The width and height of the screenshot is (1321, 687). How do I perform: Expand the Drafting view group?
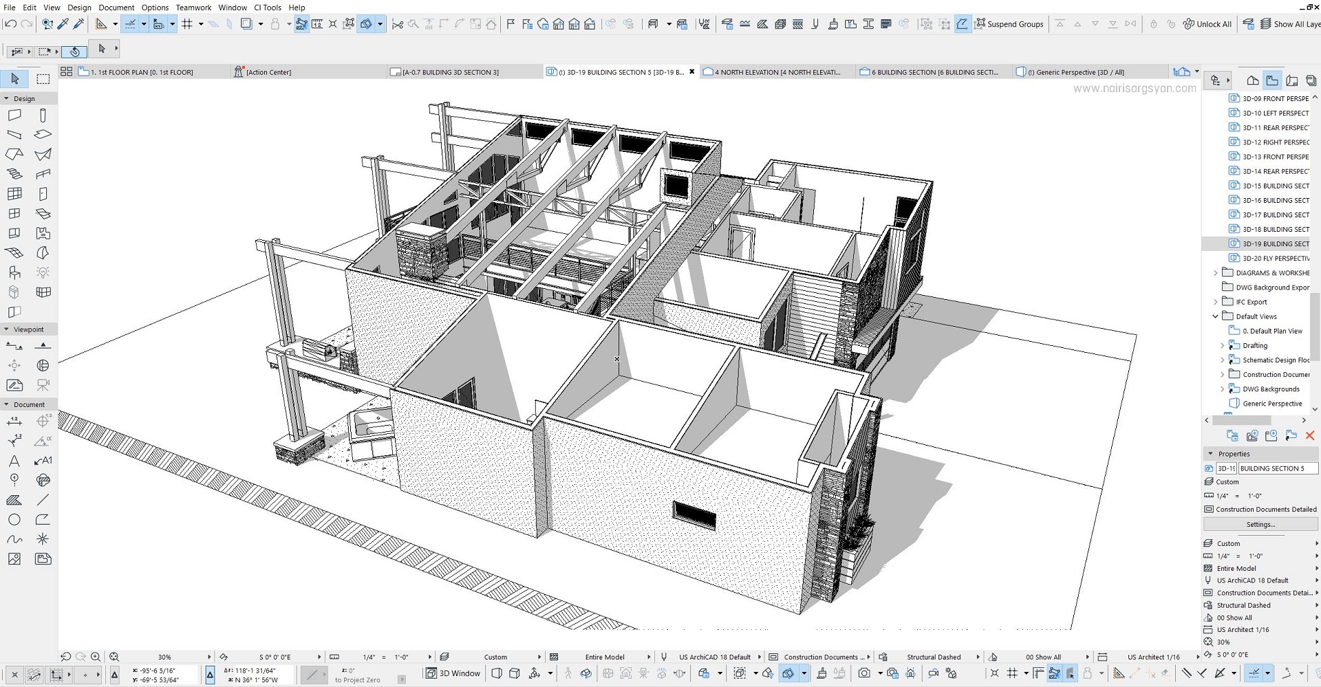1223,346
